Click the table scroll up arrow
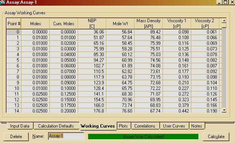 (x=224, y=20)
